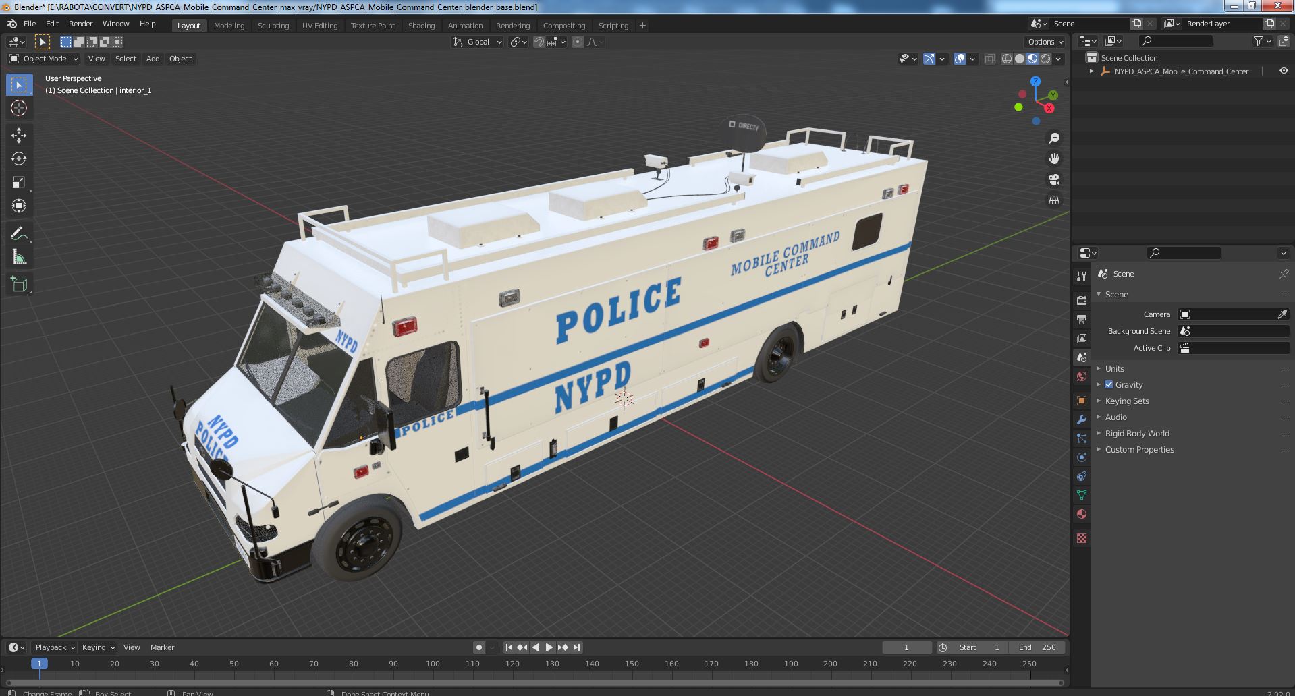Image resolution: width=1295 pixels, height=696 pixels.
Task: Expand the Audio panel
Action: coord(1115,417)
